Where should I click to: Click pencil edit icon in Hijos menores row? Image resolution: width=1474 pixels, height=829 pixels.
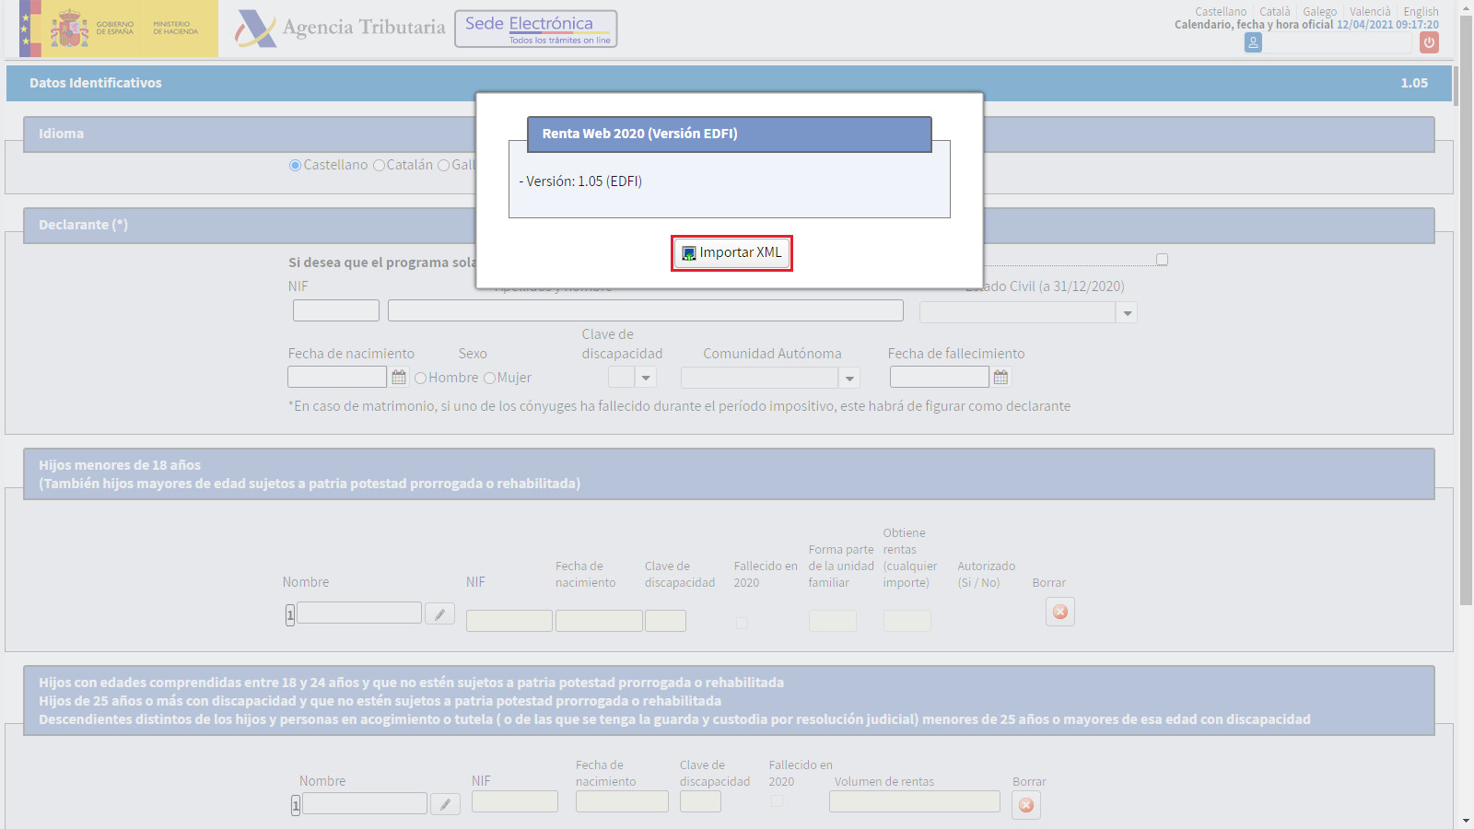[440, 613]
